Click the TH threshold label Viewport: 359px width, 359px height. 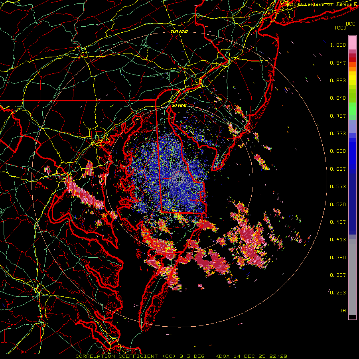tap(343, 311)
